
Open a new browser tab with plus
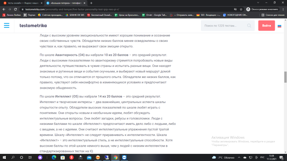[x=91, y=3]
